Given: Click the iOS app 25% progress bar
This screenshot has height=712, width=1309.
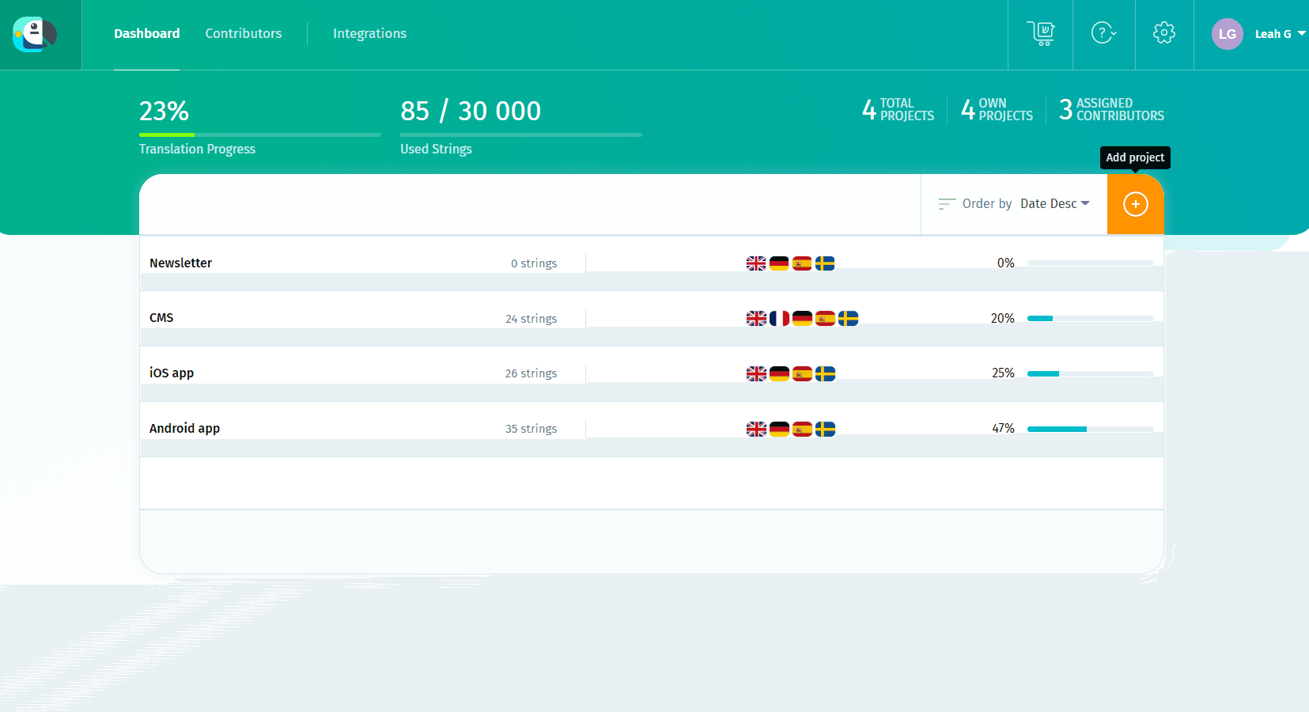Looking at the screenshot, I should point(1091,373).
